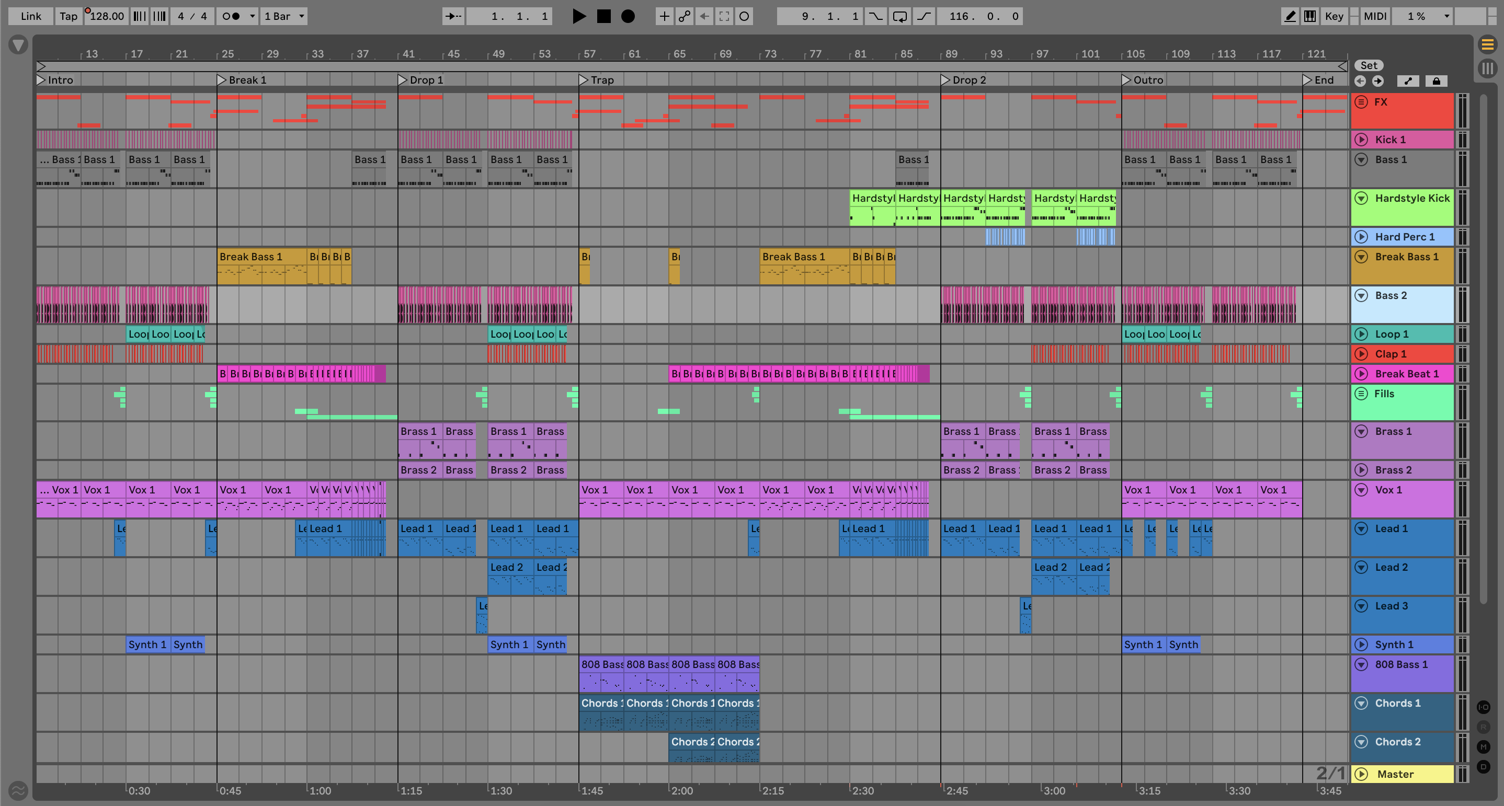Toggle the metronome button
The image size is (1504, 806).
pyautogui.click(x=231, y=16)
